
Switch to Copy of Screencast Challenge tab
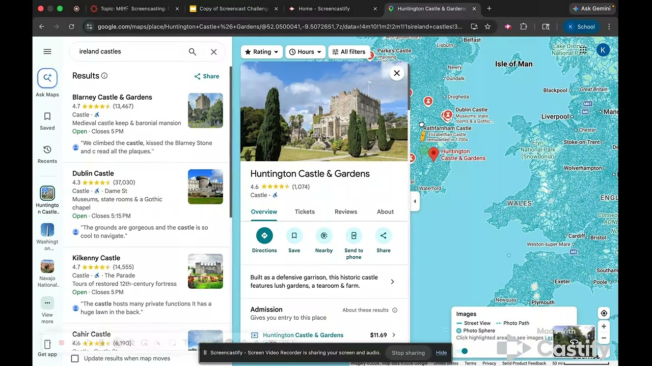(233, 9)
